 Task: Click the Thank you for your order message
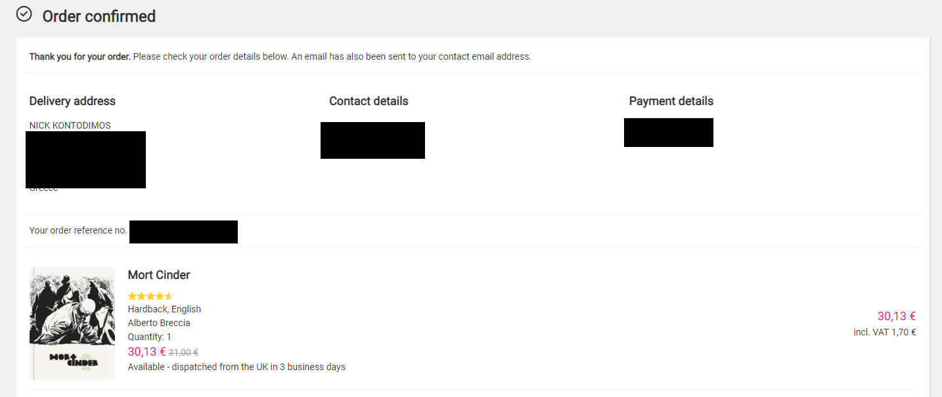[280, 56]
